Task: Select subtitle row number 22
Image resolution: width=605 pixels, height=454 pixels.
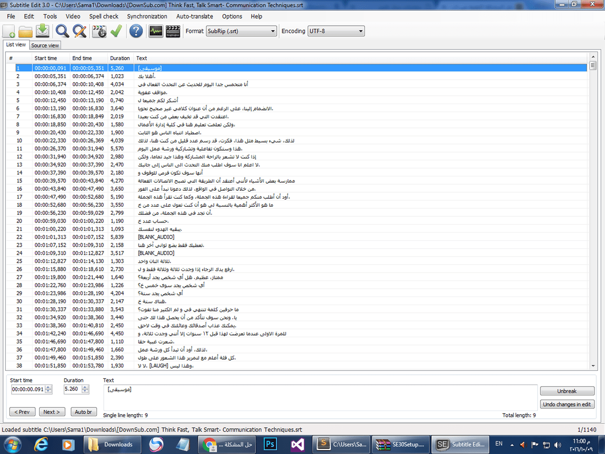Action: click(x=297, y=237)
